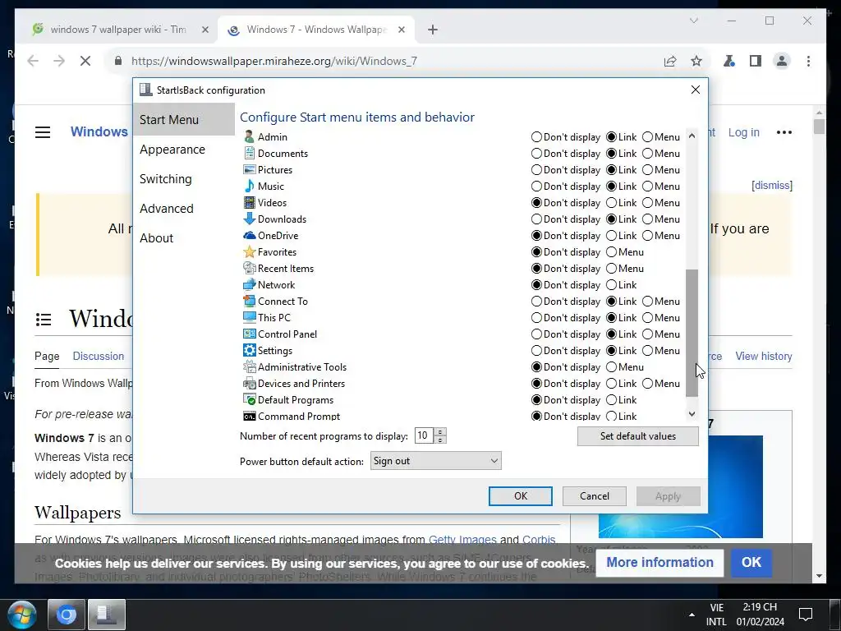Image resolution: width=841 pixels, height=631 pixels.
Task: Stop loading the page in Chrome
Action: [85, 61]
